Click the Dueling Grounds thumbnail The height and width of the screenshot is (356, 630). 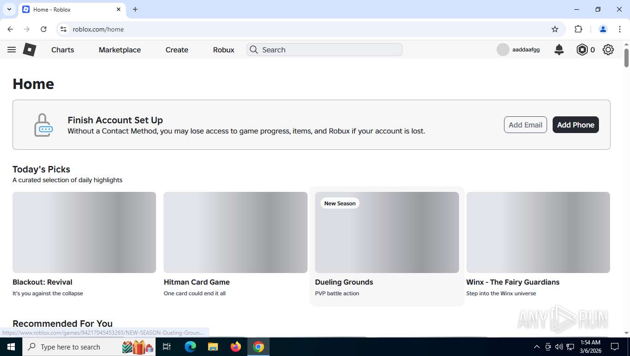(x=387, y=232)
